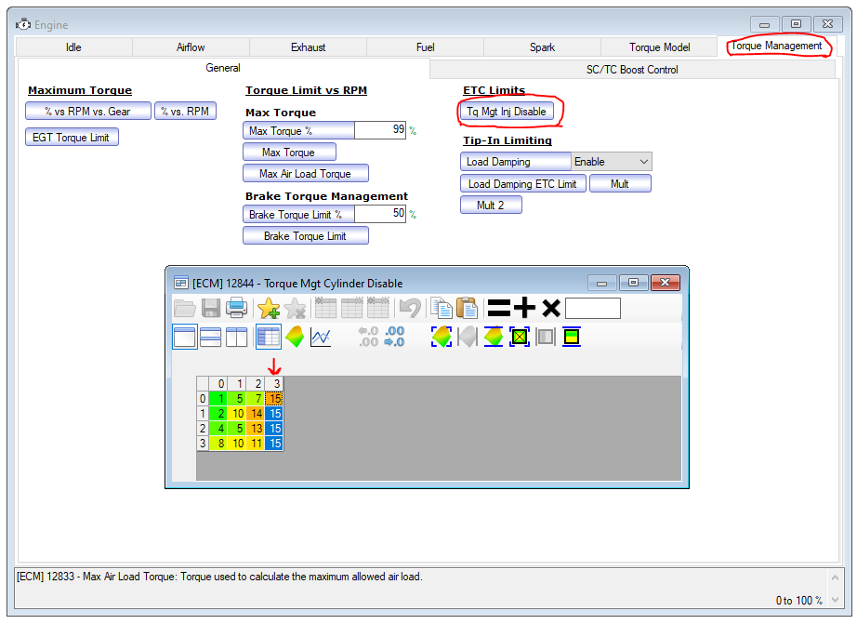Screen dimensions: 857x624
Task: Switch to the table grid view icon
Action: tap(269, 337)
